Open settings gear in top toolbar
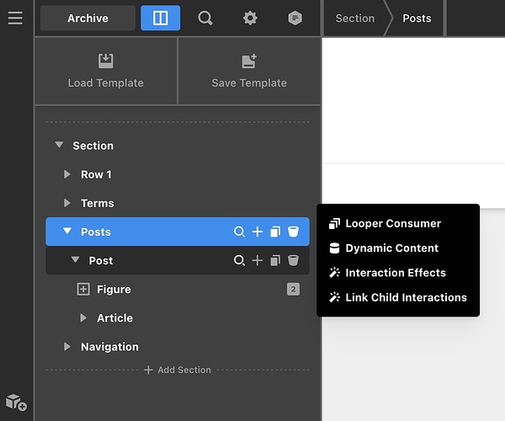 [250, 18]
